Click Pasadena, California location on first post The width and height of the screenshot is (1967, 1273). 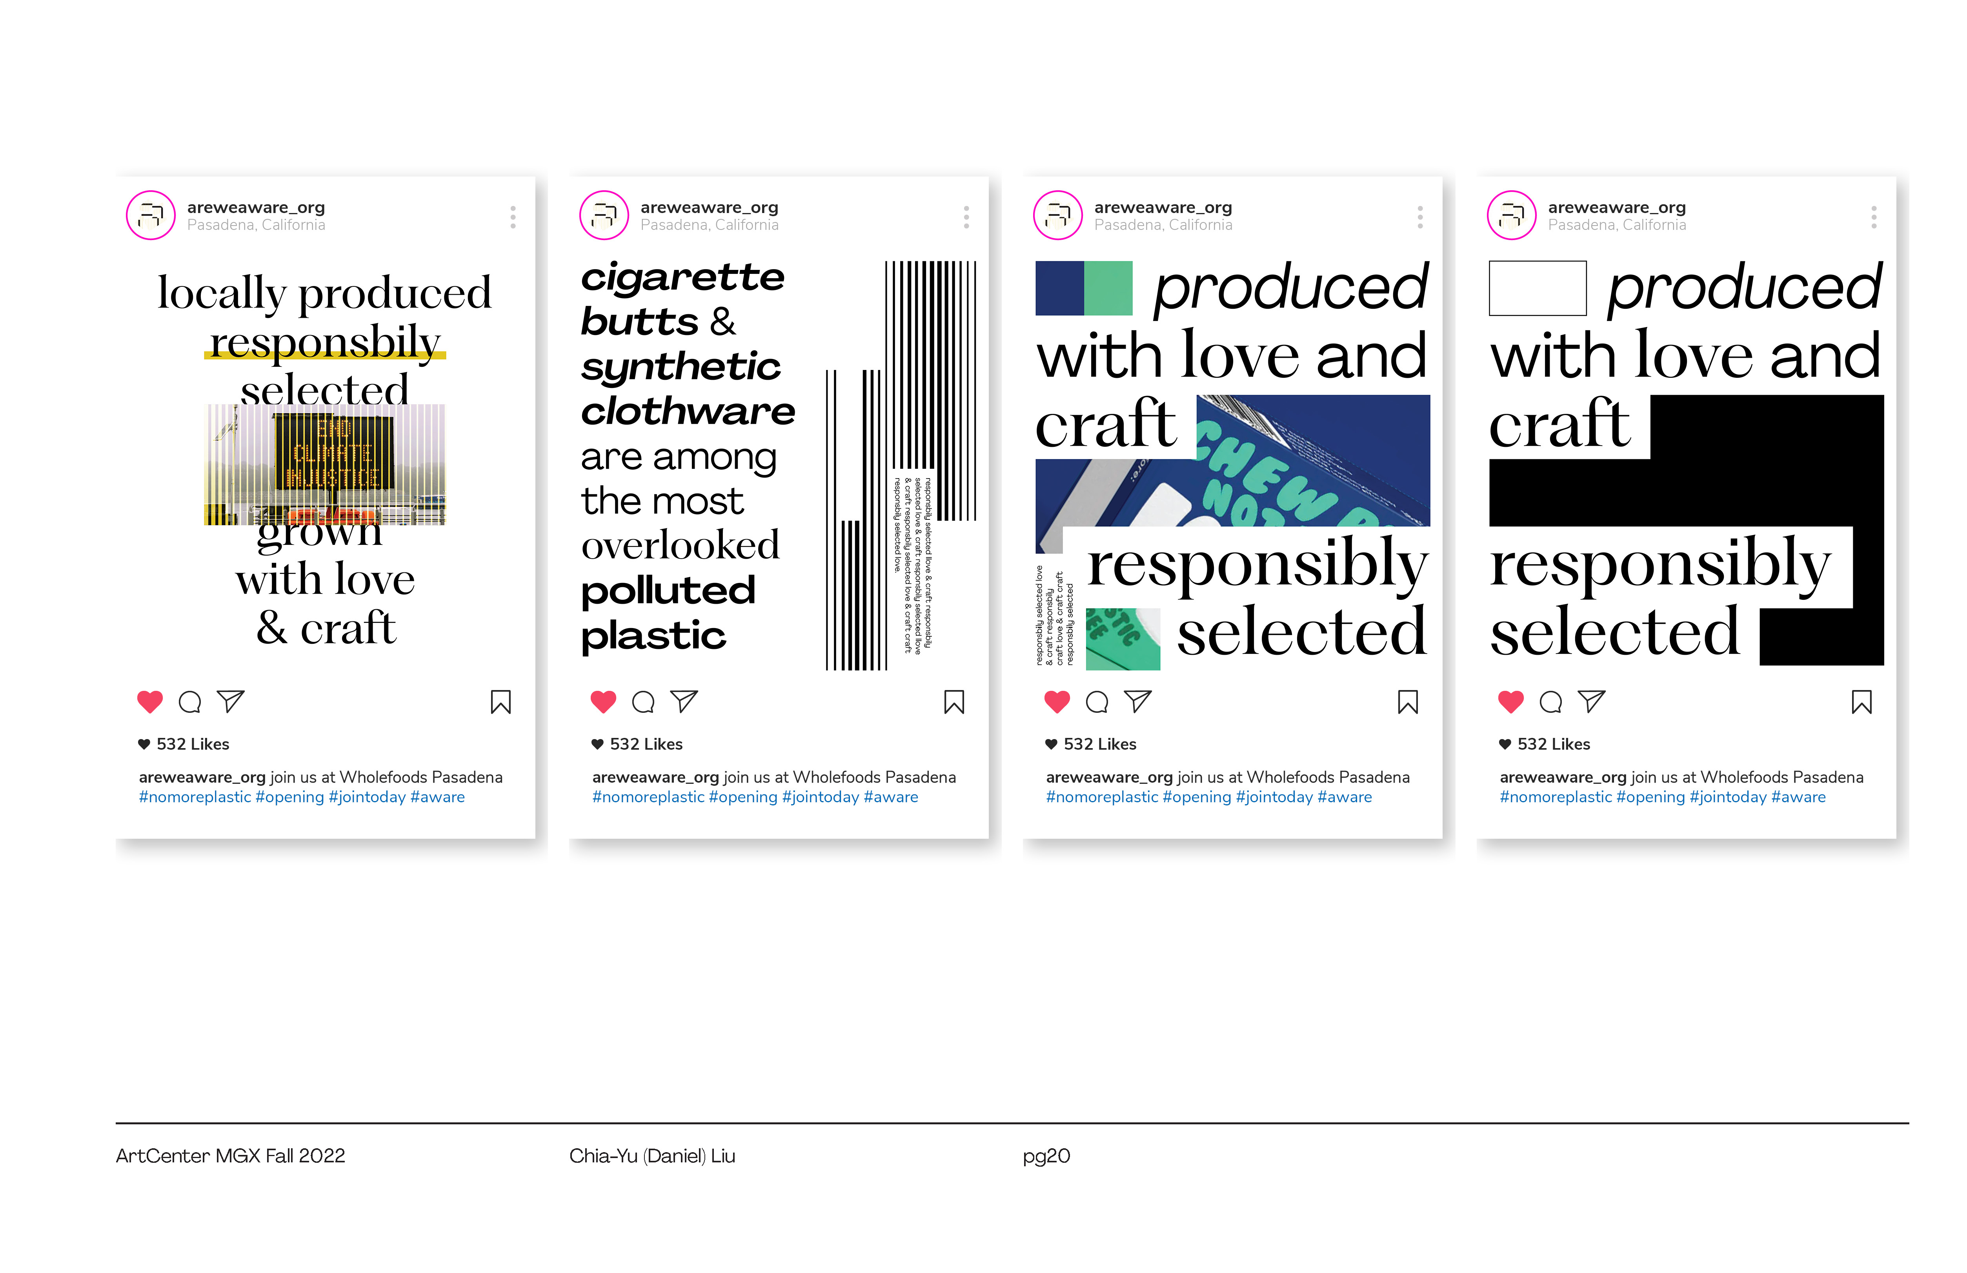tap(256, 225)
